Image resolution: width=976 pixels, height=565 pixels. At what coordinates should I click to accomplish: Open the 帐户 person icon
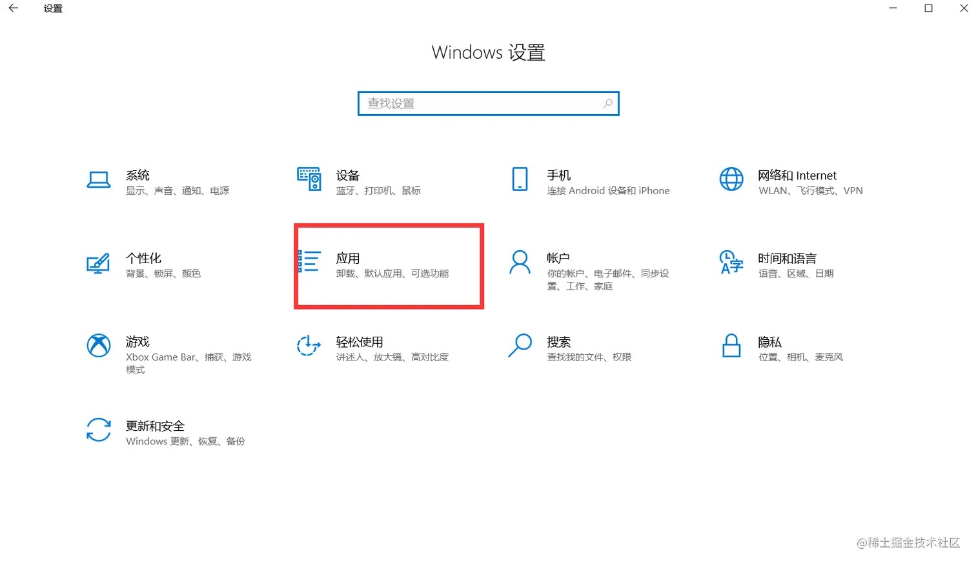(520, 263)
